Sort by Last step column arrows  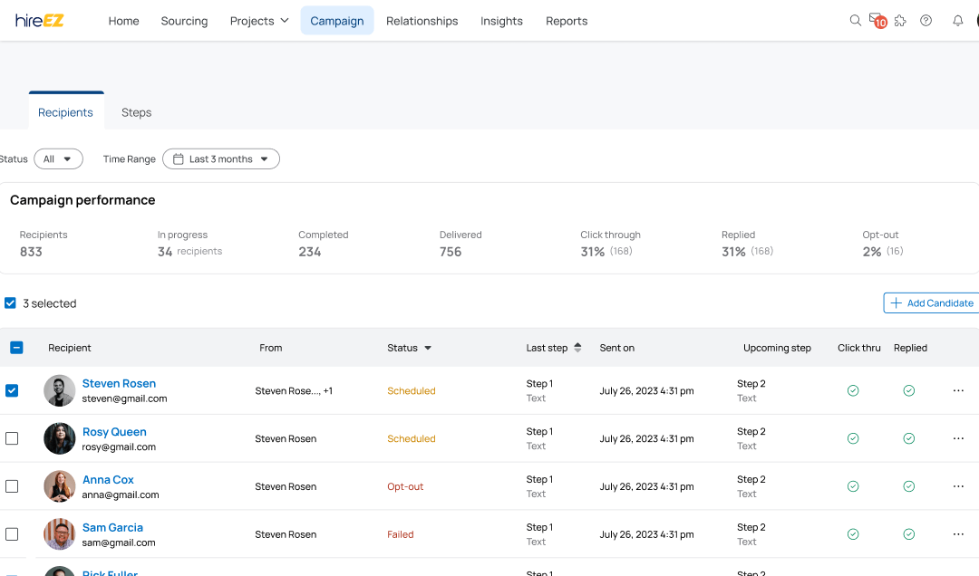[x=577, y=348]
